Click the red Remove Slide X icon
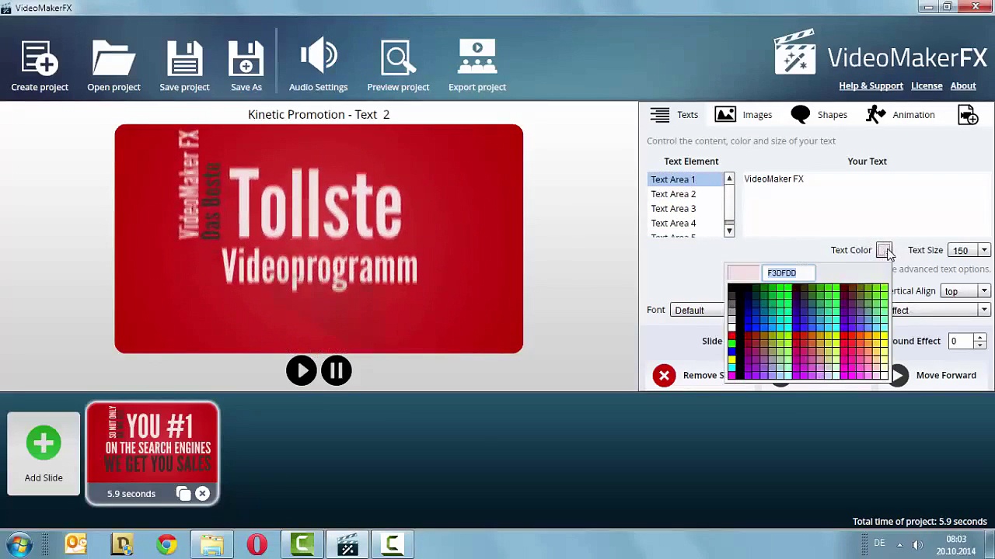 [664, 376]
